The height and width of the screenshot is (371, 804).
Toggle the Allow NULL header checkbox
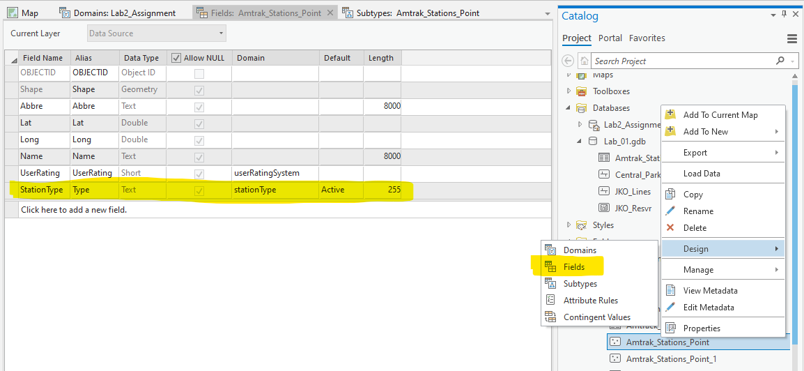(x=176, y=58)
